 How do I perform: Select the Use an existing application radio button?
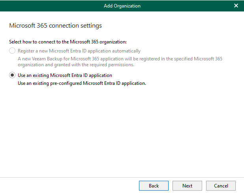coord(12,75)
